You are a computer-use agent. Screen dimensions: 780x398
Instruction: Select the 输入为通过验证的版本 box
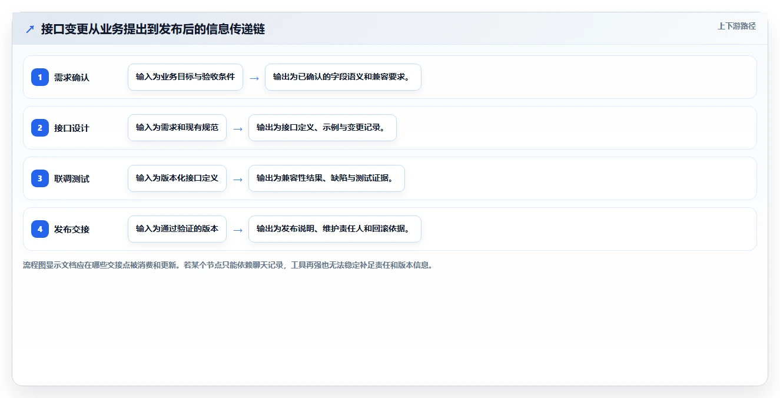[177, 229]
